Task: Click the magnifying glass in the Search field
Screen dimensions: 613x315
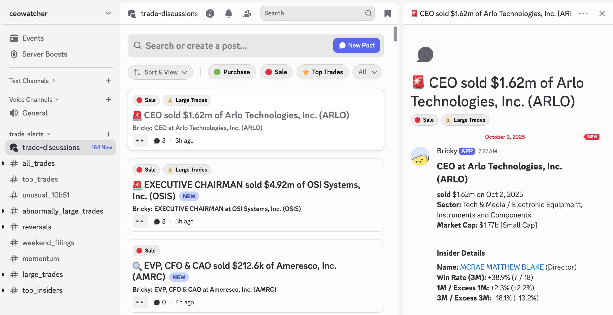Action: pos(368,13)
